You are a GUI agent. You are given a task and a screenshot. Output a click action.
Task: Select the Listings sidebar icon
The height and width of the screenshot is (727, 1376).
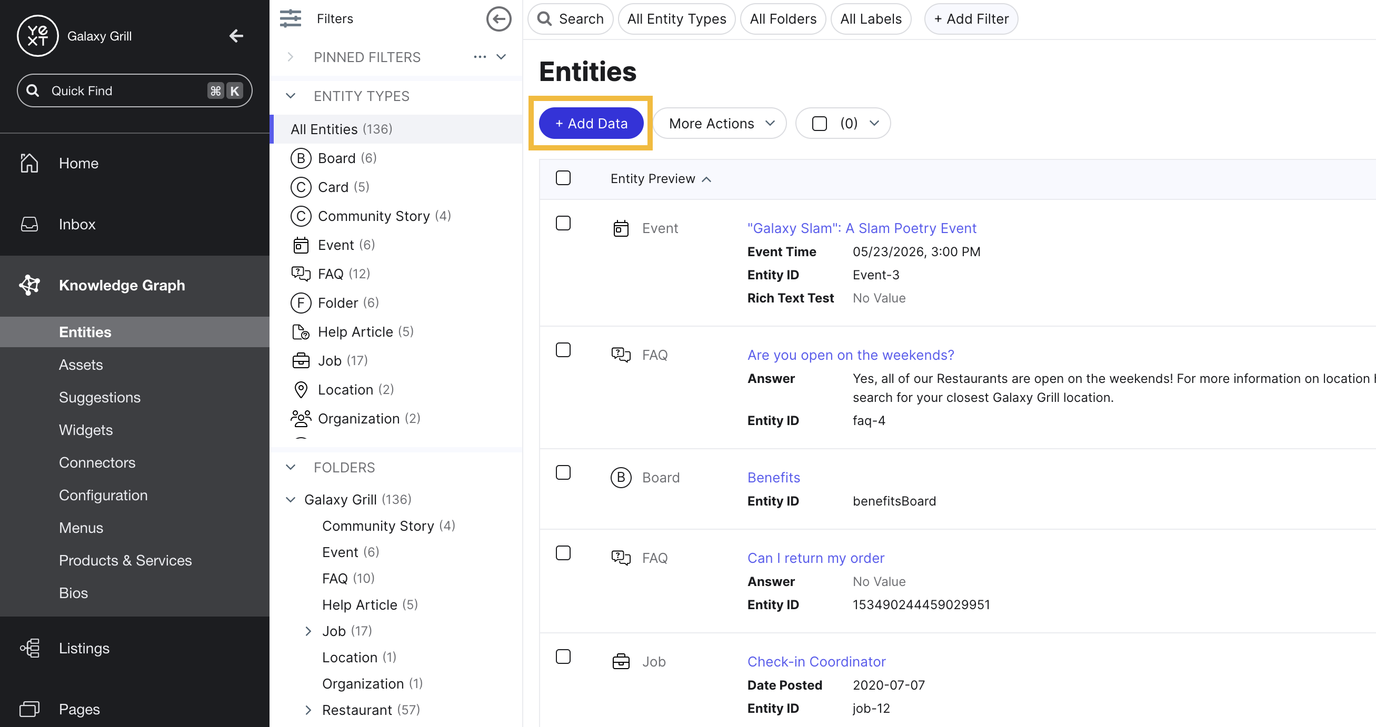(x=29, y=648)
